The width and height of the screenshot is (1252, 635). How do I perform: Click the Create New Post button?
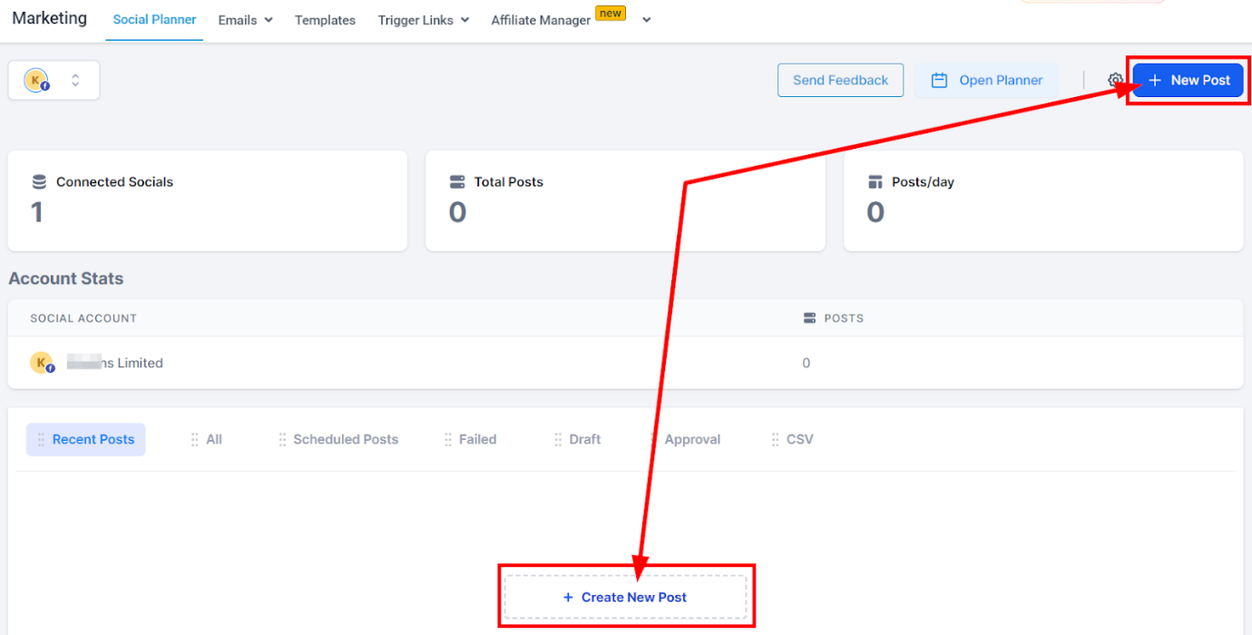click(x=625, y=597)
